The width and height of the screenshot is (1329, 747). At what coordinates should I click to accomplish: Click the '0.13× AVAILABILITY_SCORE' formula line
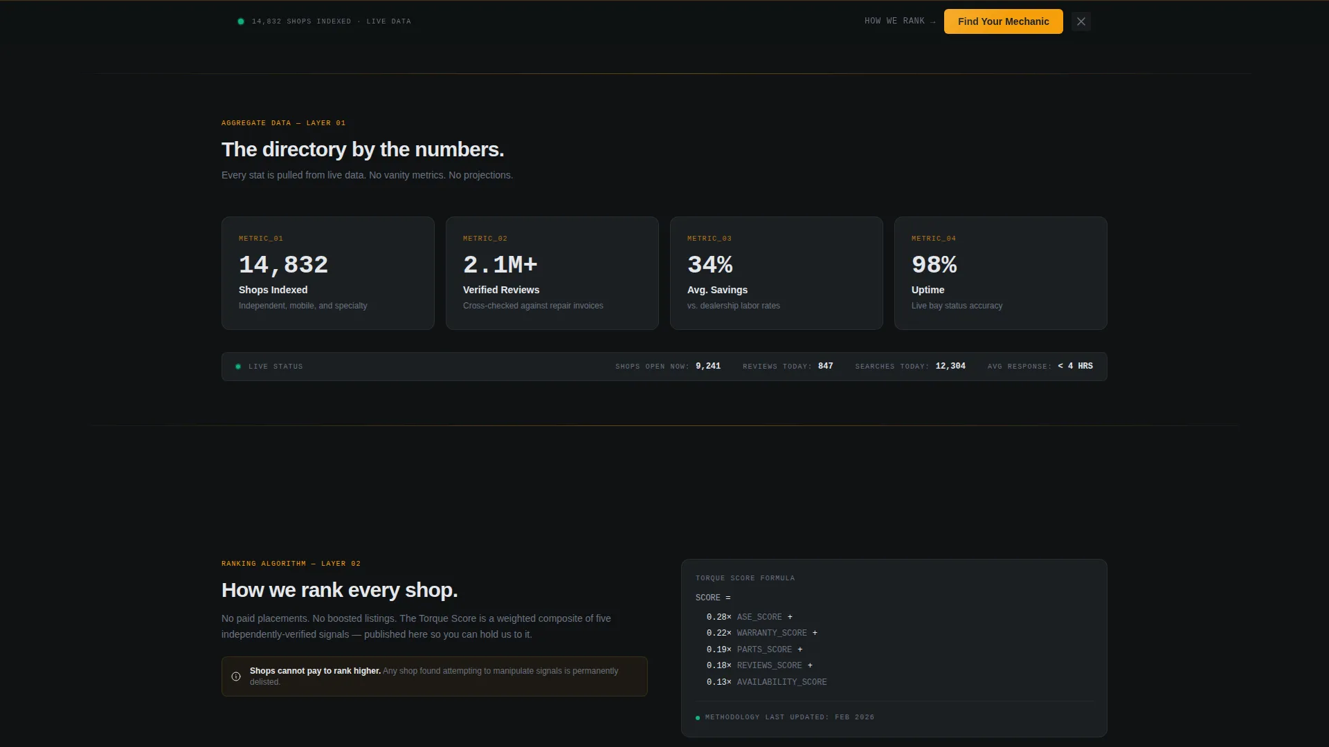tap(766, 682)
